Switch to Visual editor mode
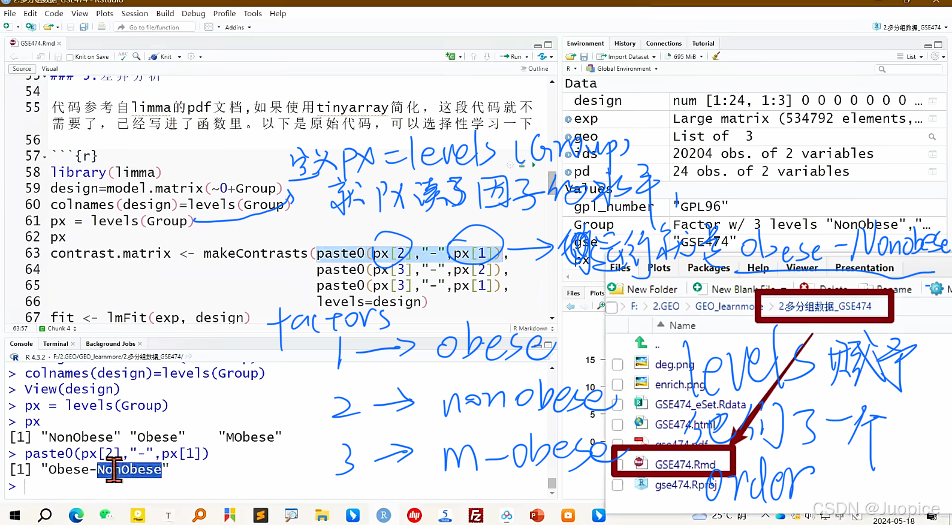Viewport: 952px width, 525px height. (x=50, y=69)
